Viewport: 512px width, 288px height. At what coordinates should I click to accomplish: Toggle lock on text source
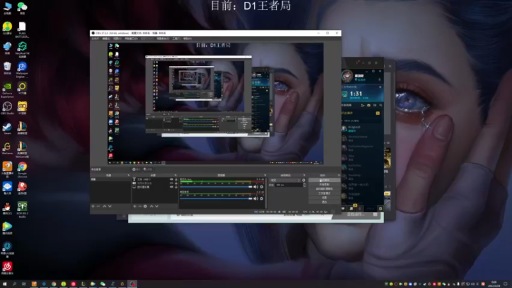tap(176, 179)
